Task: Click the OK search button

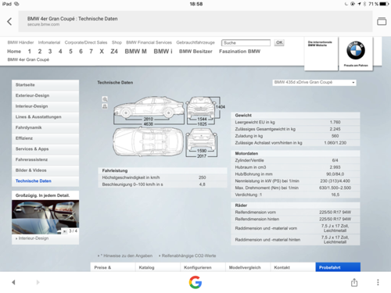Action: pyautogui.click(x=279, y=43)
